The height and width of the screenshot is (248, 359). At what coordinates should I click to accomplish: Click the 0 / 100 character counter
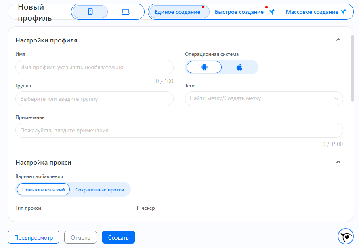coord(164,81)
